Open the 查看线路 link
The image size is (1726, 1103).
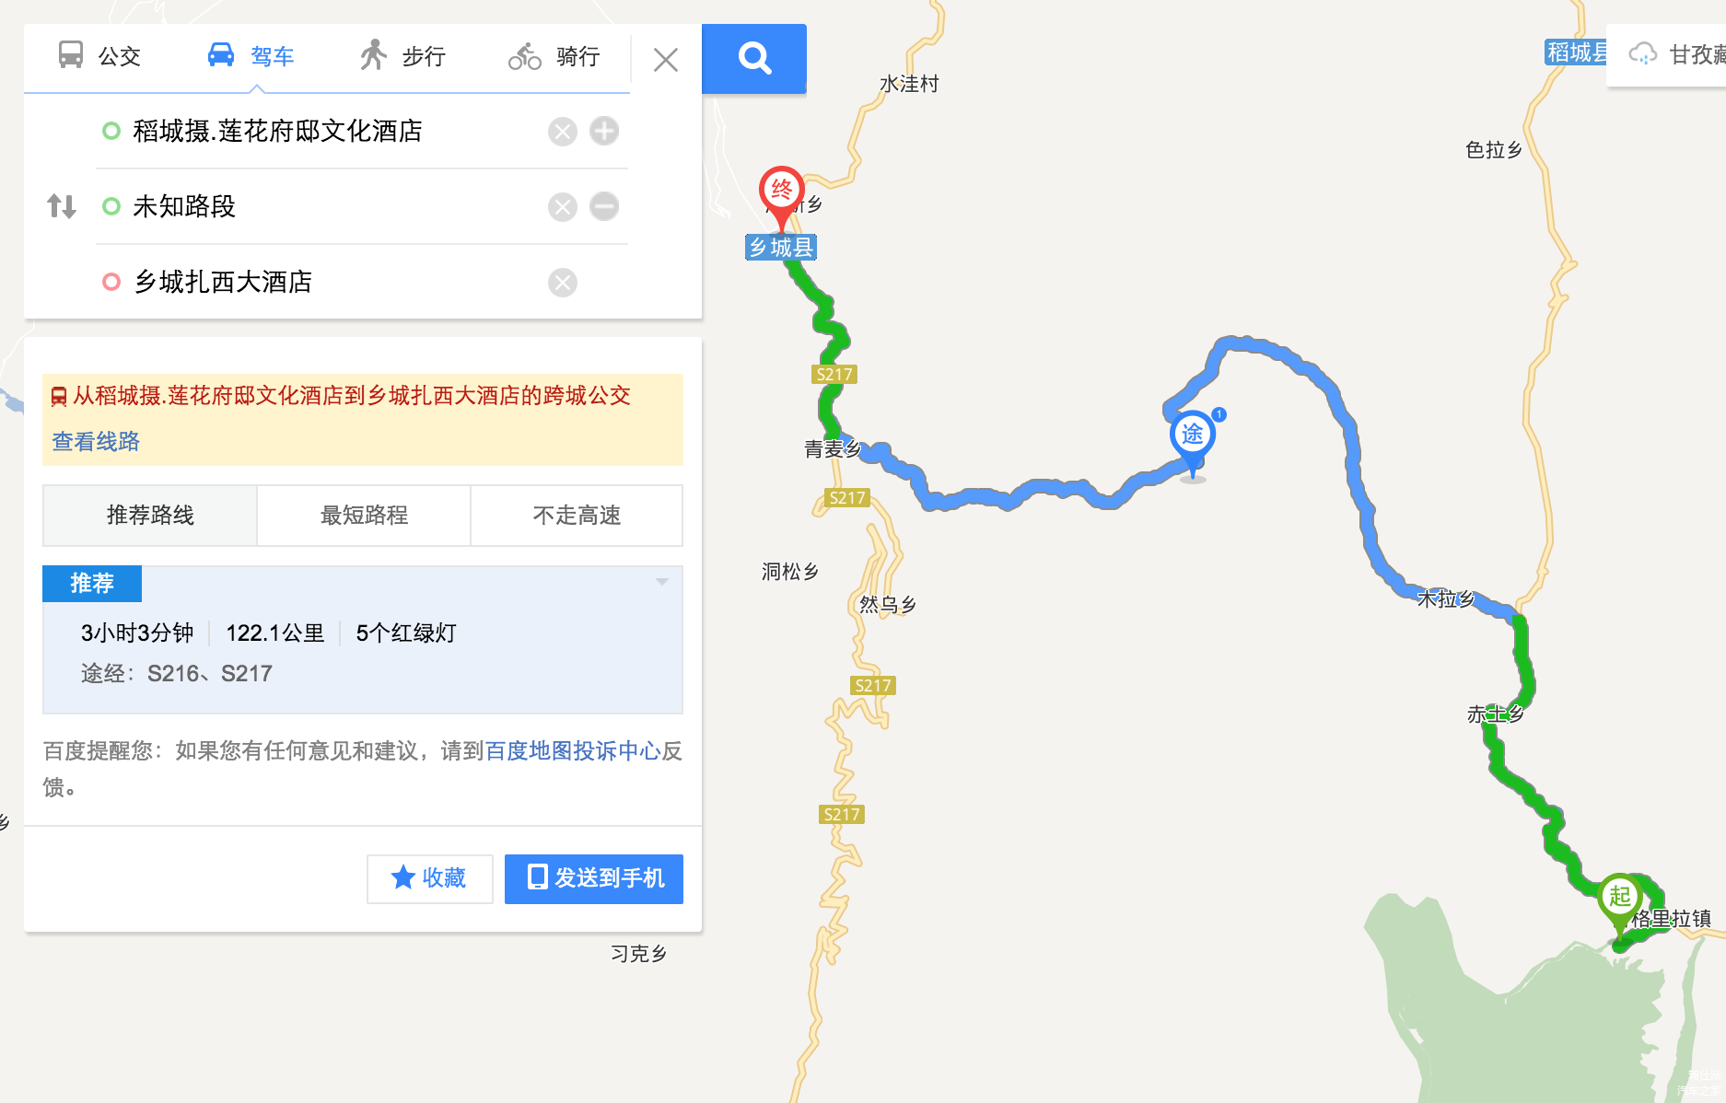click(x=96, y=442)
